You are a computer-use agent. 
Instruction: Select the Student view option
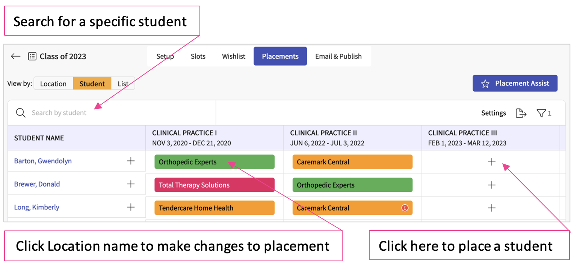(92, 84)
